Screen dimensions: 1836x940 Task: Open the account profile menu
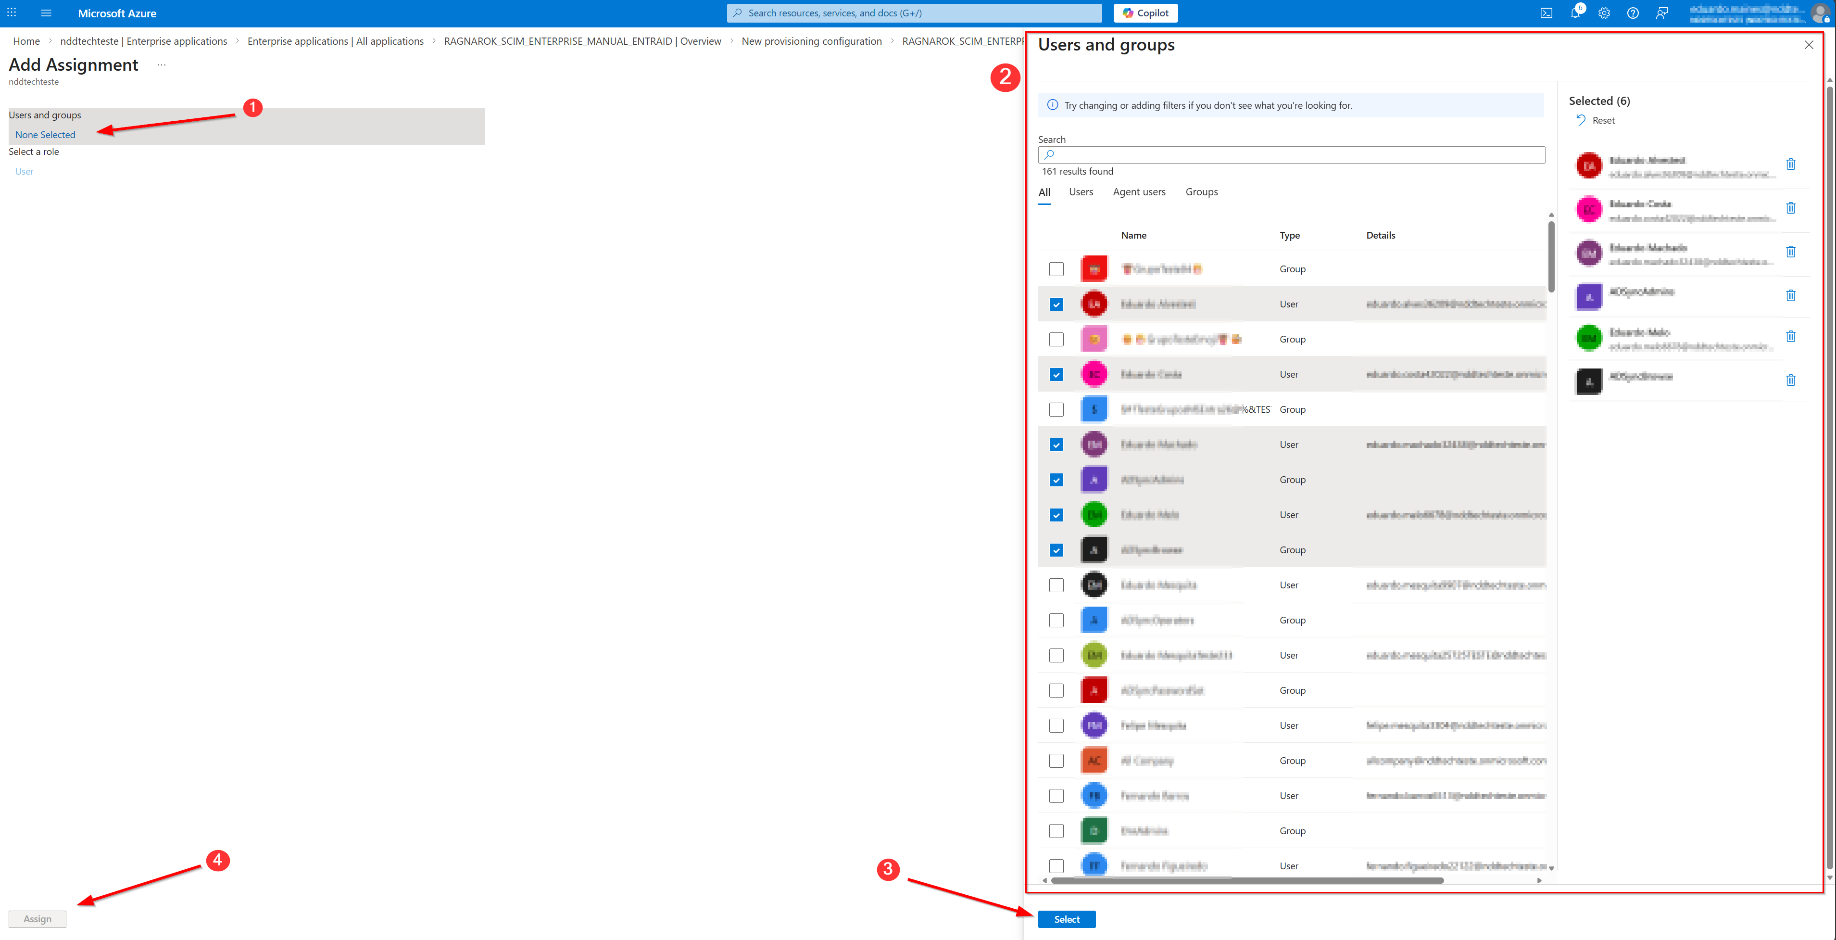click(1819, 13)
